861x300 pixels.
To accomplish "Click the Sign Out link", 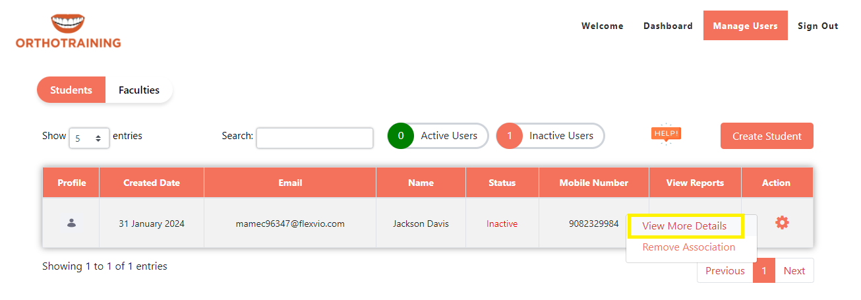I will click(x=817, y=26).
